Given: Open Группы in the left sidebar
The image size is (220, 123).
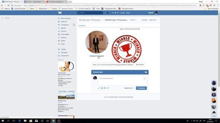Looking at the screenshot, I should tap(63, 31).
